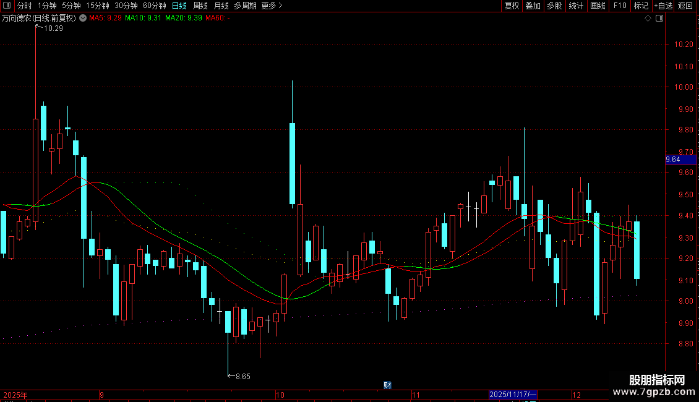The width and height of the screenshot is (699, 402).
Task: Click the MA10: 9.31 indicator label
Action: click(x=143, y=18)
